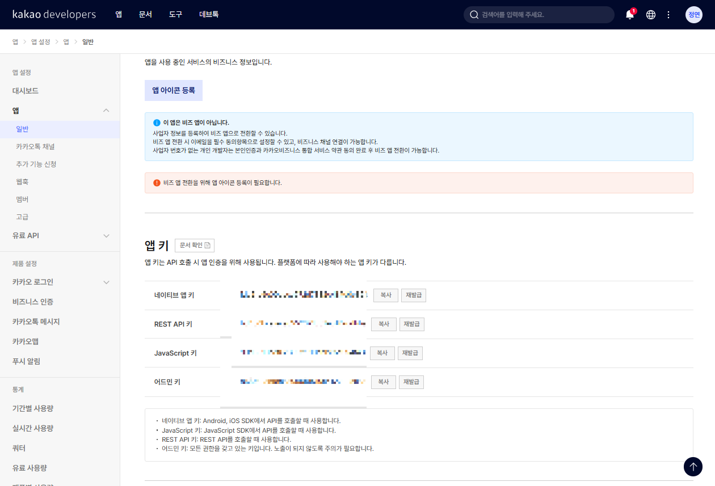Open 웹훅 sidebar item
The image size is (715, 486).
tap(22, 182)
